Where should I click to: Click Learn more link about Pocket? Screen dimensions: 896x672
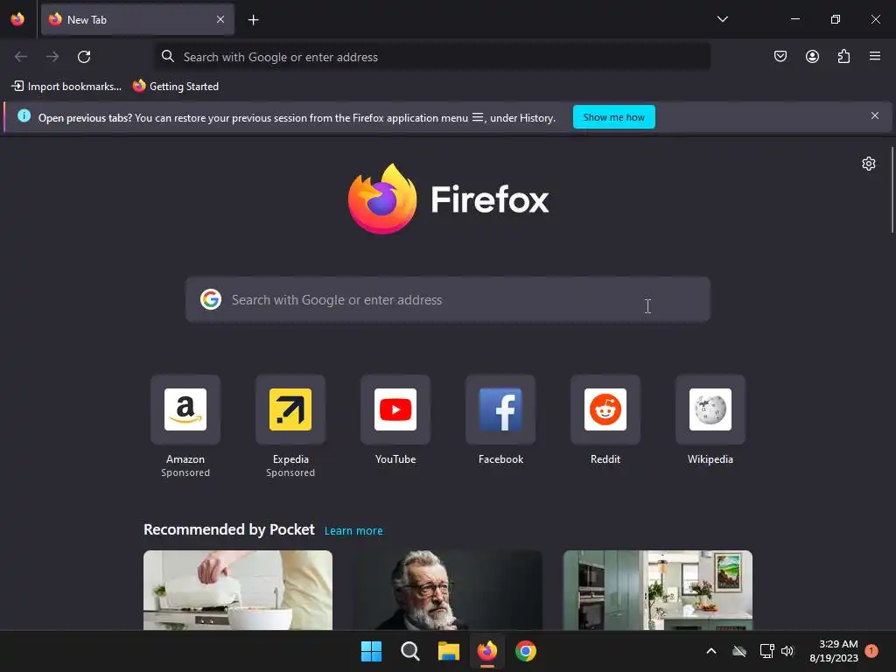click(x=353, y=531)
